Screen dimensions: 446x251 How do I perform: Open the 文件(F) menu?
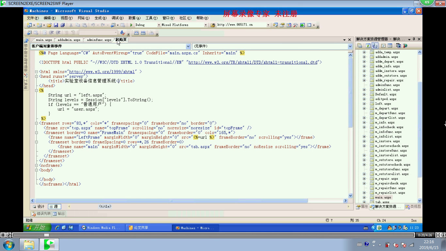pyautogui.click(x=33, y=18)
